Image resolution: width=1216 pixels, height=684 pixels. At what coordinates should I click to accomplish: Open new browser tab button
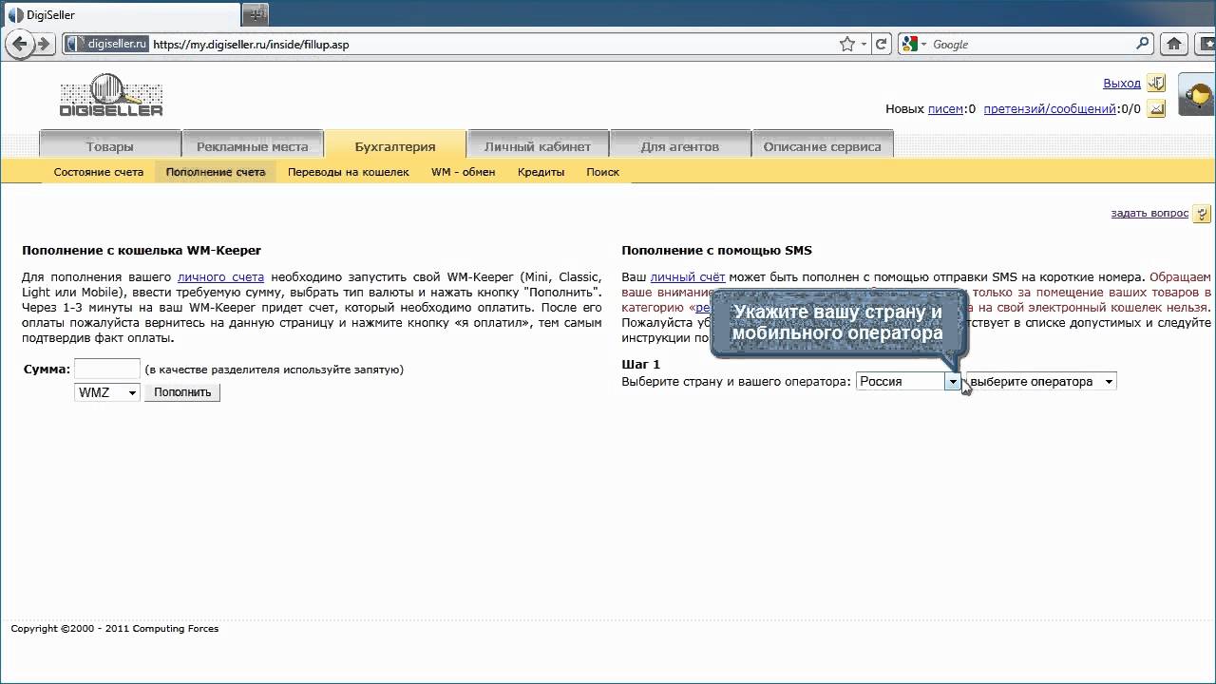click(256, 14)
